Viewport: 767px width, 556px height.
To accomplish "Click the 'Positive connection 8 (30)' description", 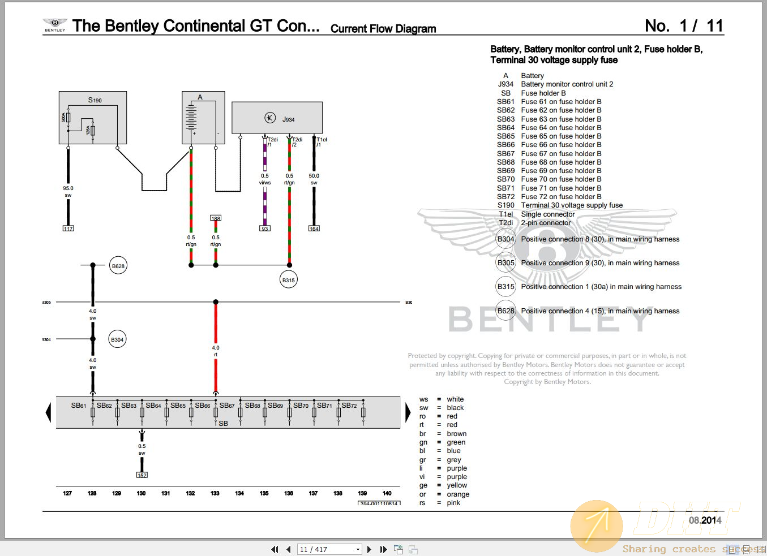I will 600,239.
